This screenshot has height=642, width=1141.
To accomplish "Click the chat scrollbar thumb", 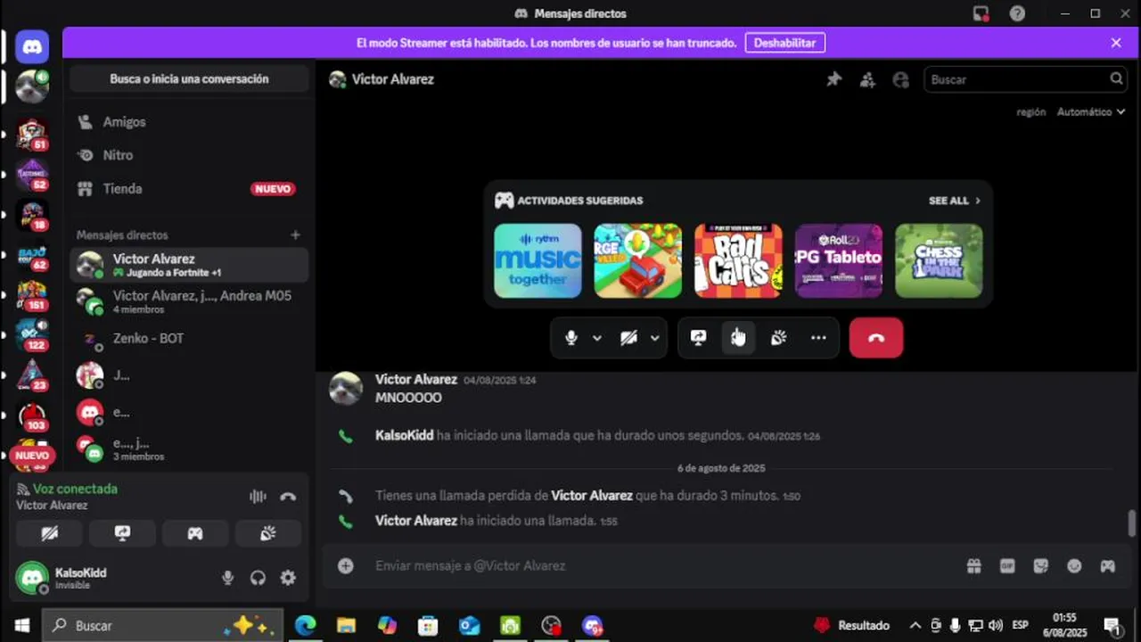I will point(1132,523).
